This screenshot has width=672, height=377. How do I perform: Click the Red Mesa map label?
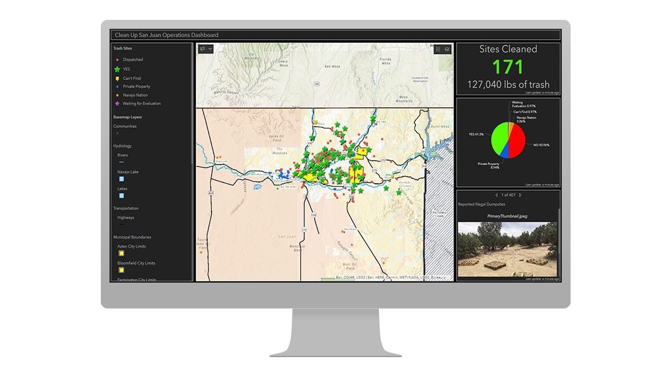(x=332, y=66)
